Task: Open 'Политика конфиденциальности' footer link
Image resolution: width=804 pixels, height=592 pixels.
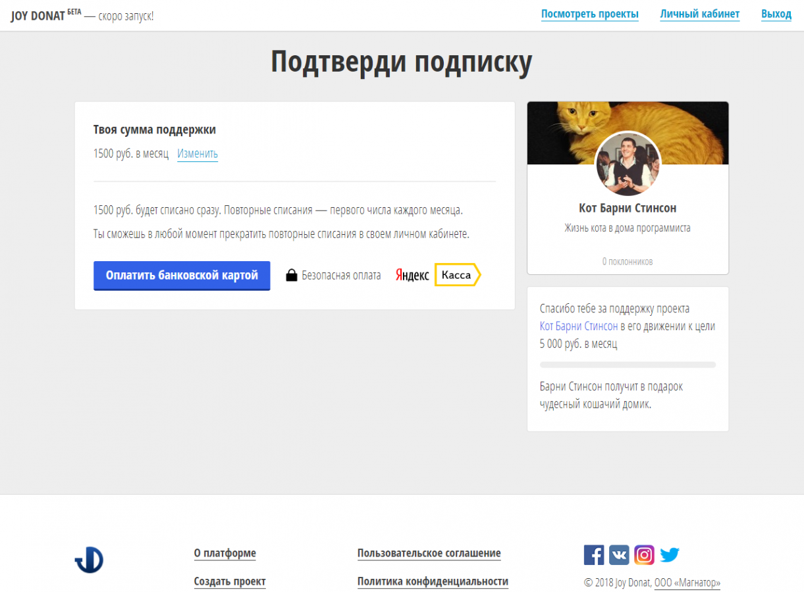Action: pyautogui.click(x=433, y=581)
